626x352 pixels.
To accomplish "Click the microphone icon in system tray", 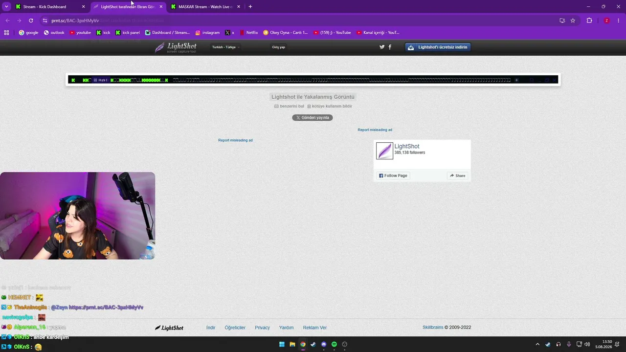I will [568, 344].
